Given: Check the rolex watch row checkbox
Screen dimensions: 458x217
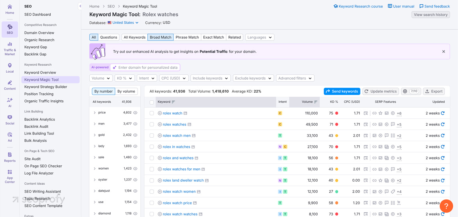Looking at the screenshot, I should pyautogui.click(x=152, y=113).
